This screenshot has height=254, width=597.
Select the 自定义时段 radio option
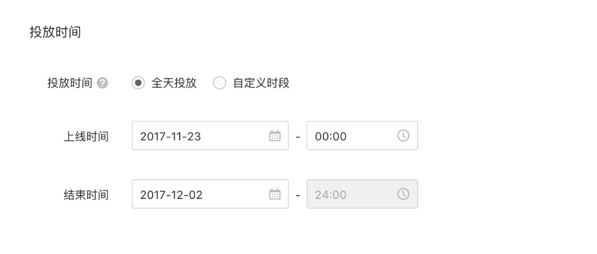point(219,83)
